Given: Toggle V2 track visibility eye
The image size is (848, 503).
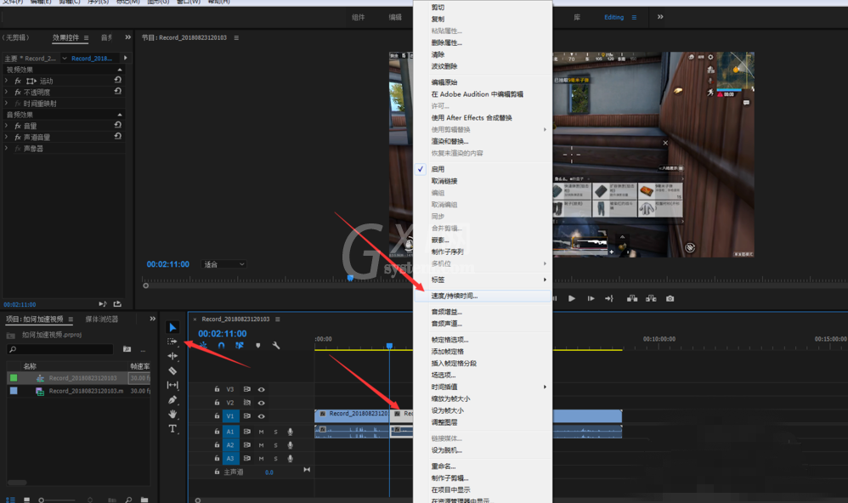Looking at the screenshot, I should click(x=261, y=403).
